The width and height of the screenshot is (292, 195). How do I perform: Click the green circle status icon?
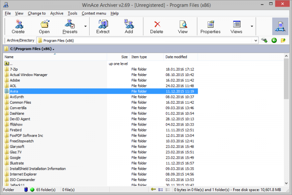pos(32,190)
